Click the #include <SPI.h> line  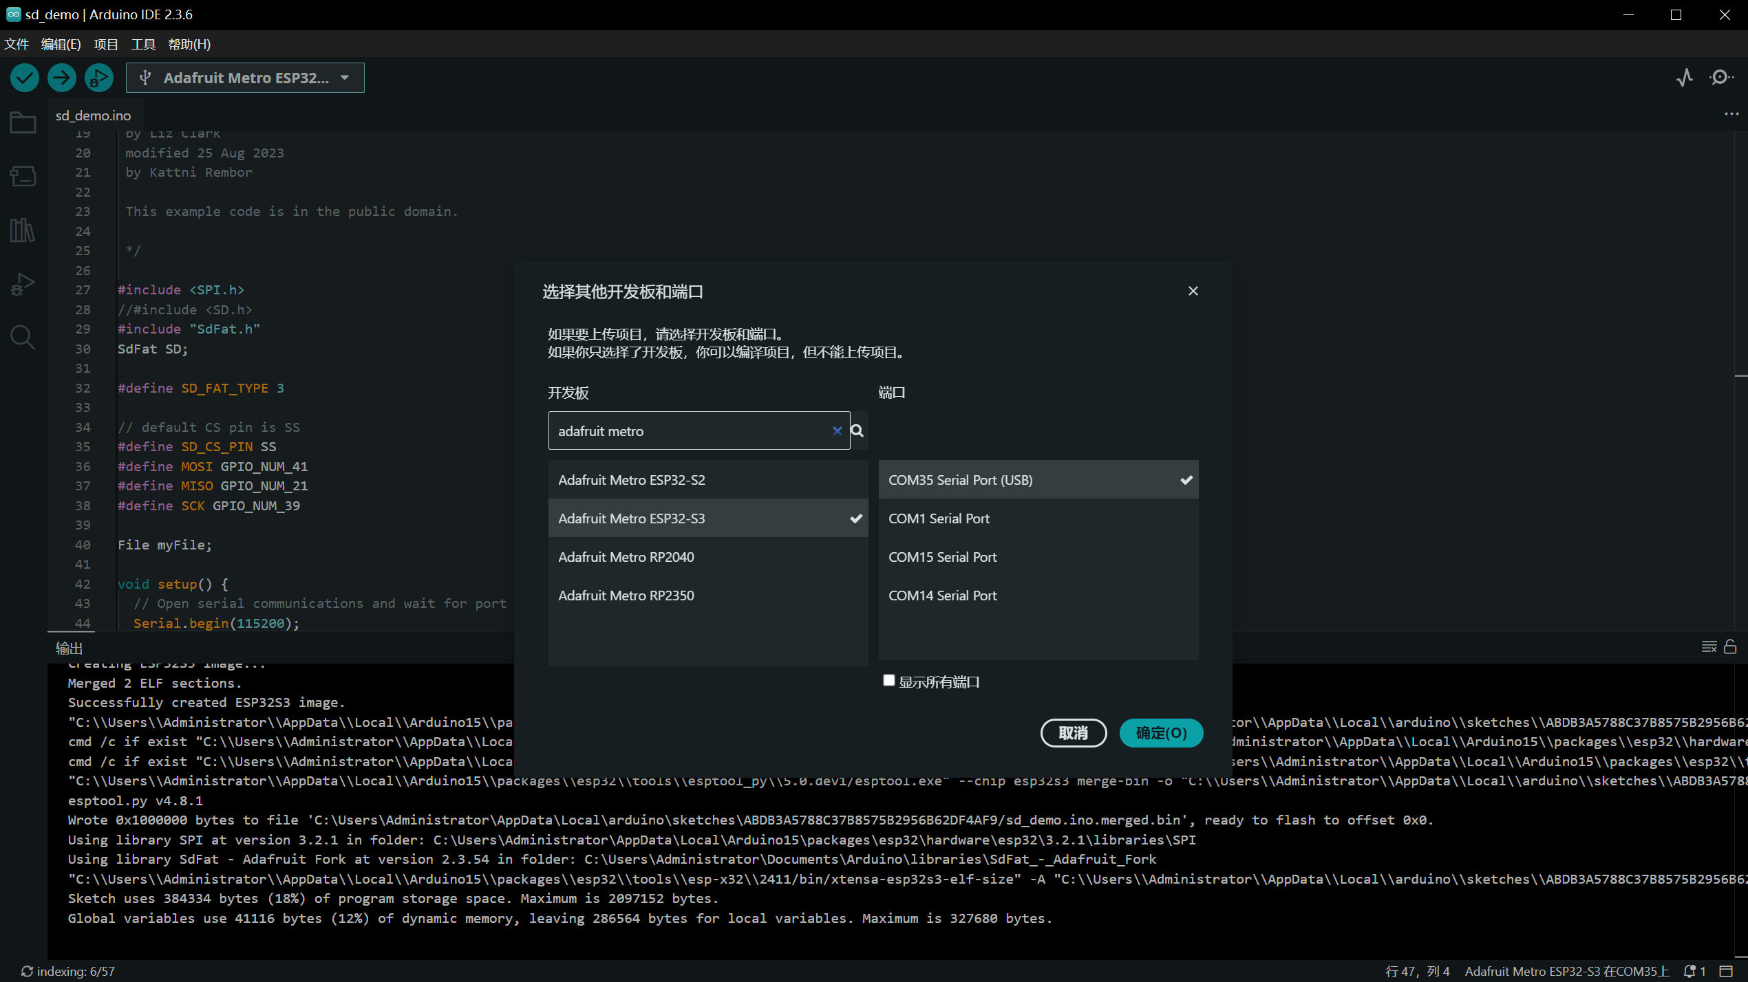181,290
